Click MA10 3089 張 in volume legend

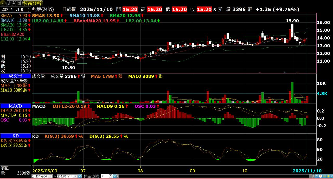tap(145, 76)
